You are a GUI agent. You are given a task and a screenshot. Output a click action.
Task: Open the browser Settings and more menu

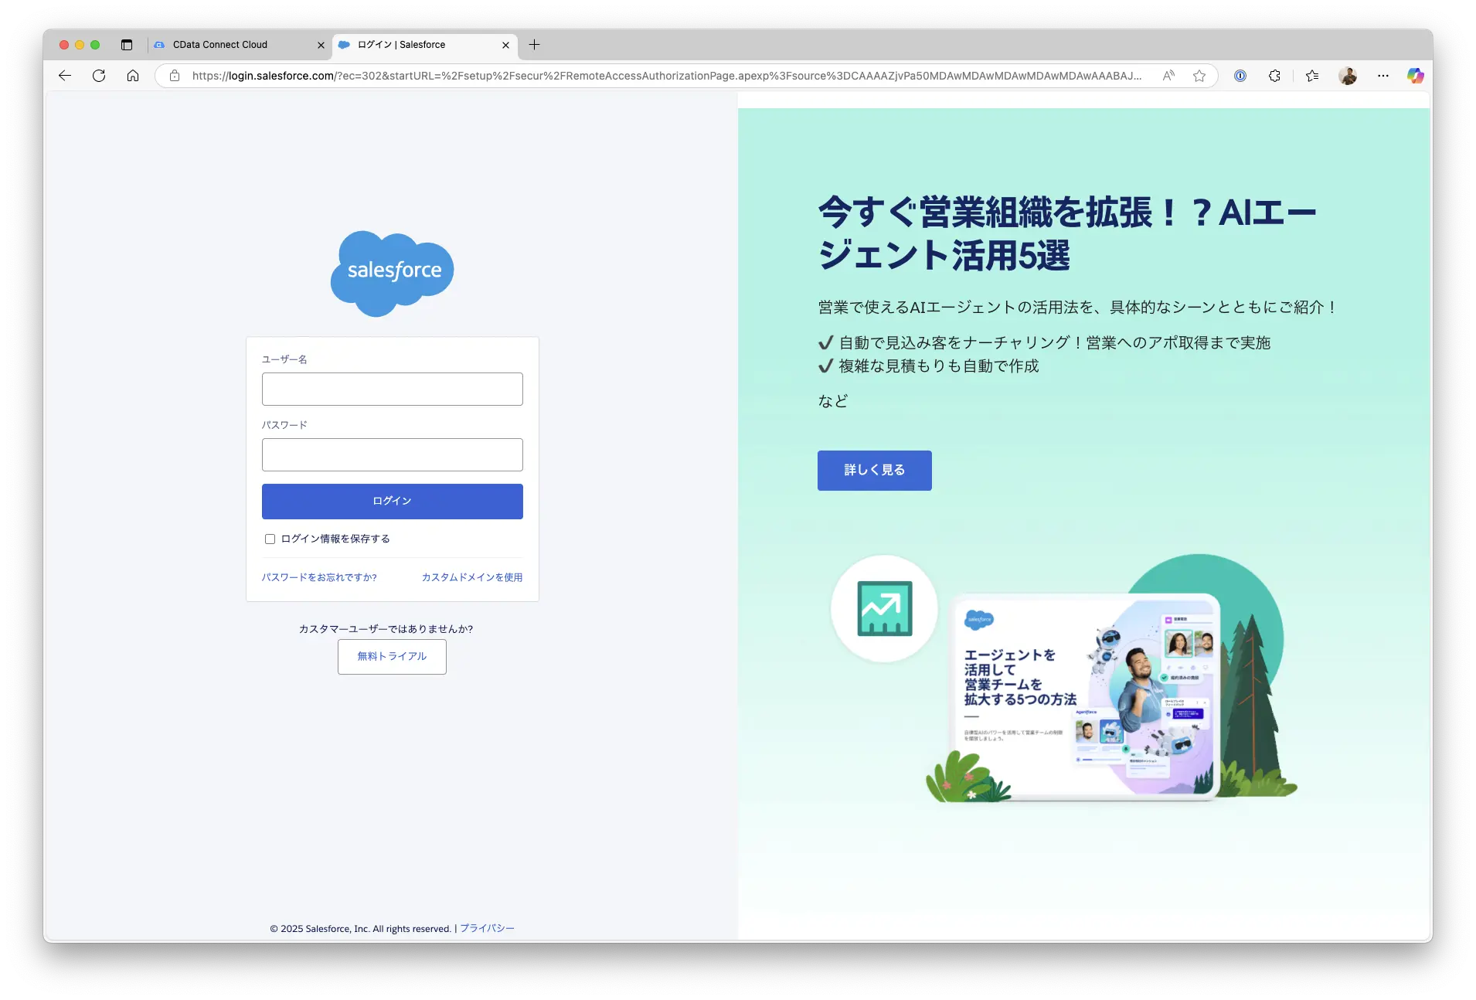[x=1383, y=76]
